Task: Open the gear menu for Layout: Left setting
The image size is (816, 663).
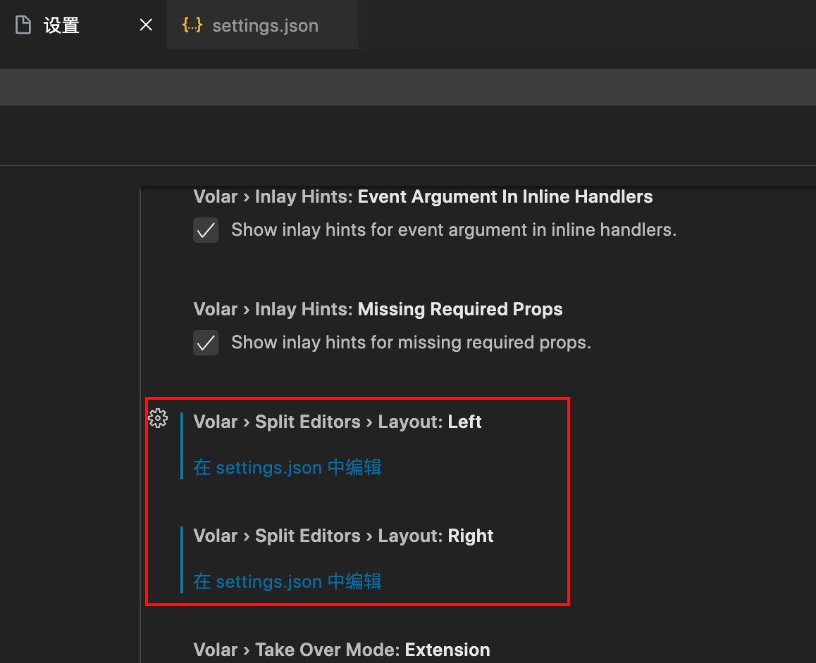Action: [x=159, y=418]
